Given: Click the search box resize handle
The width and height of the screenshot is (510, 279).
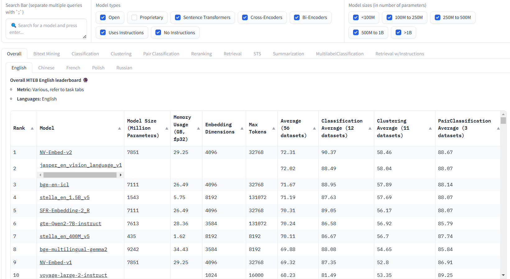Looking at the screenshot, I should (85, 36).
